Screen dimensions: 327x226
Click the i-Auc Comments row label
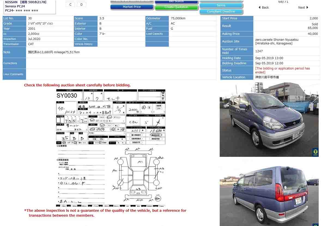tap(14, 74)
